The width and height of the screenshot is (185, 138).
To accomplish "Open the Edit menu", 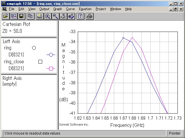I will 21,9.
